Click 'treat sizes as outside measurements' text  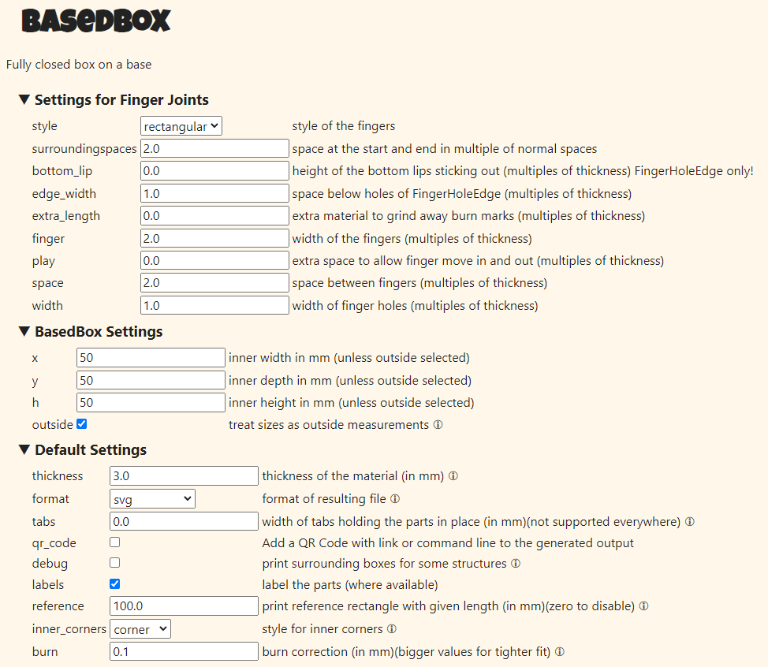[329, 425]
